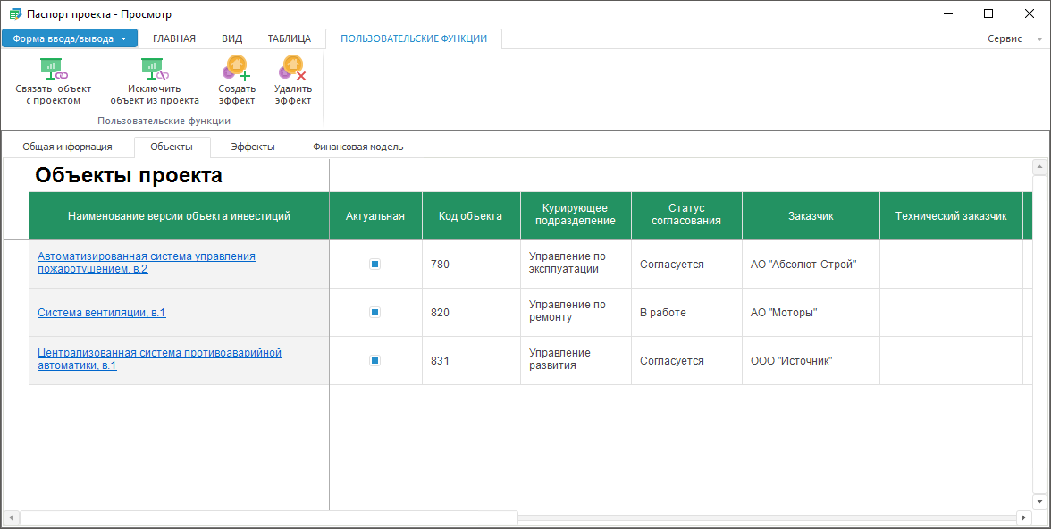Switch to the 'Эффекты' tab
Image resolution: width=1051 pixels, height=529 pixels.
coord(253,147)
